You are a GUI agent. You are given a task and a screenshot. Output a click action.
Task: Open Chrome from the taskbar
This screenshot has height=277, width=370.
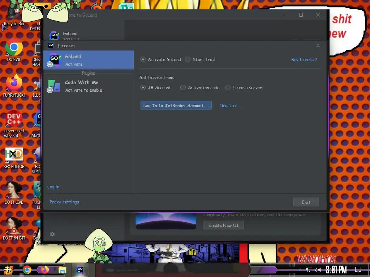[x=27, y=270]
